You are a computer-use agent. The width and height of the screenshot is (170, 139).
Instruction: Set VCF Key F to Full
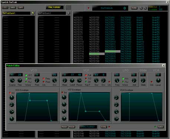tap(86, 75)
